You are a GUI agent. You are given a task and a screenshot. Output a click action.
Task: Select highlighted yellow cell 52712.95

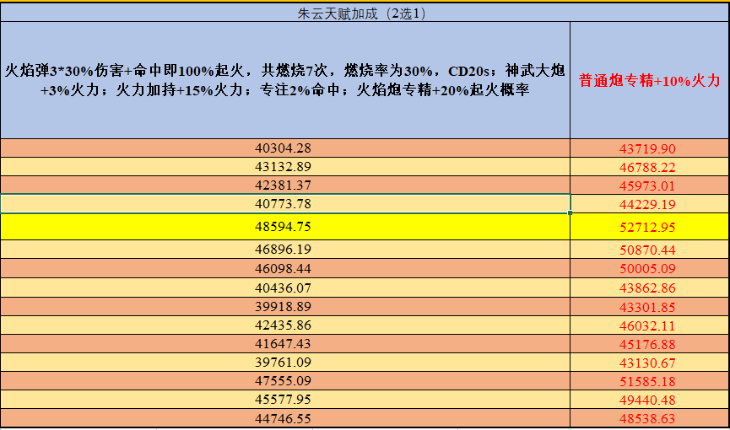pyautogui.click(x=650, y=227)
